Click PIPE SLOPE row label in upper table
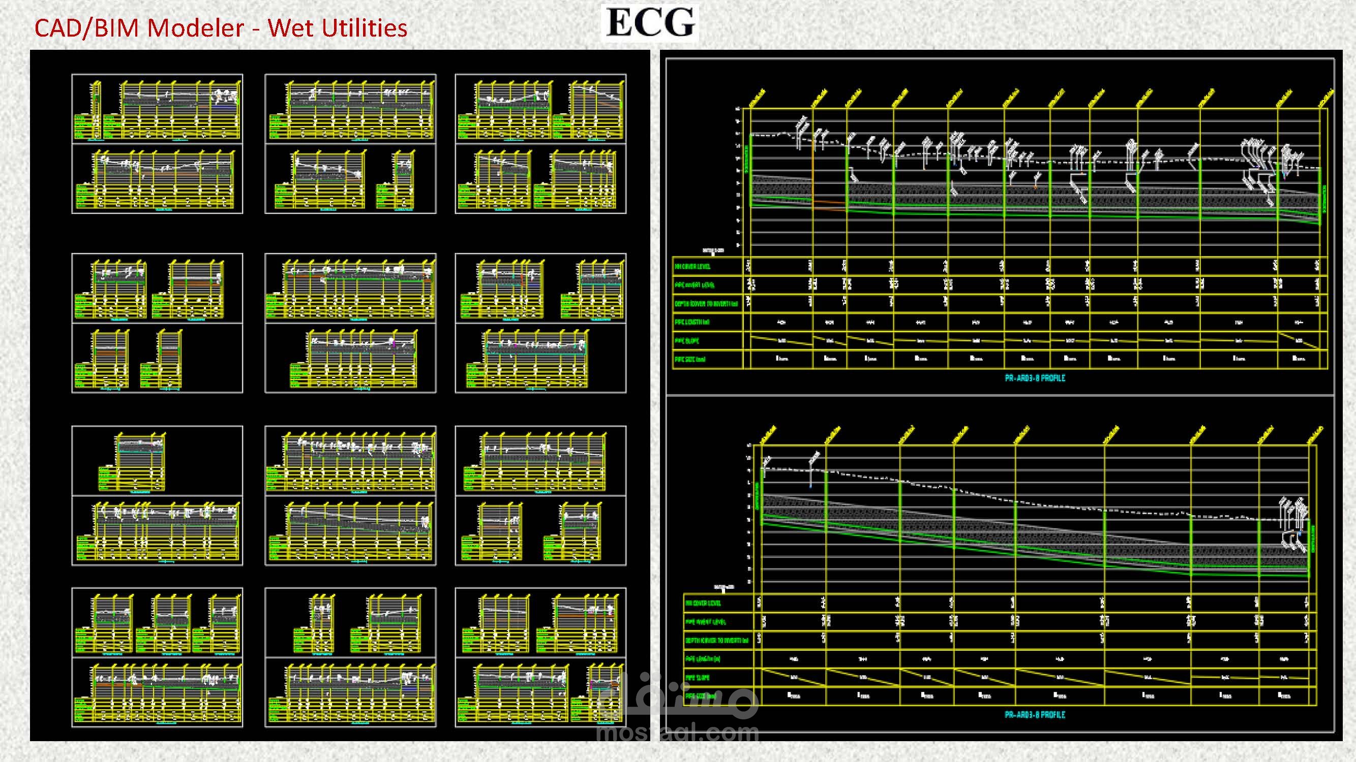This screenshot has width=1356, height=762. point(687,341)
